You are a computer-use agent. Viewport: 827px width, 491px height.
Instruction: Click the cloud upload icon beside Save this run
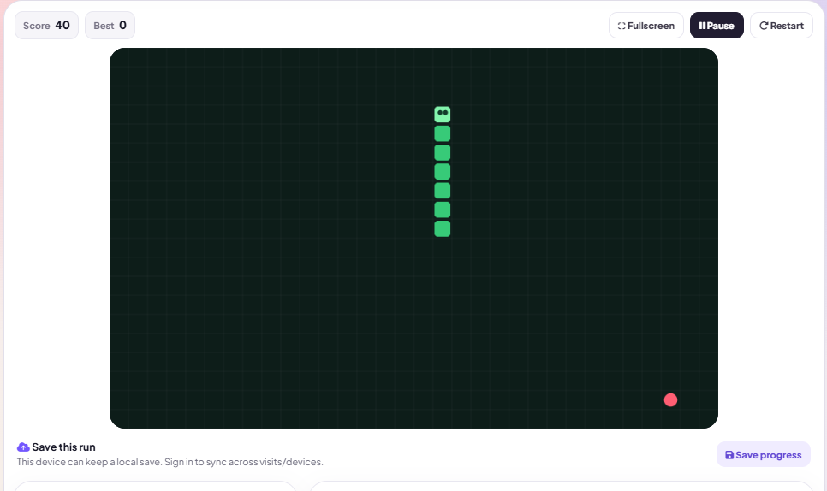tap(23, 447)
